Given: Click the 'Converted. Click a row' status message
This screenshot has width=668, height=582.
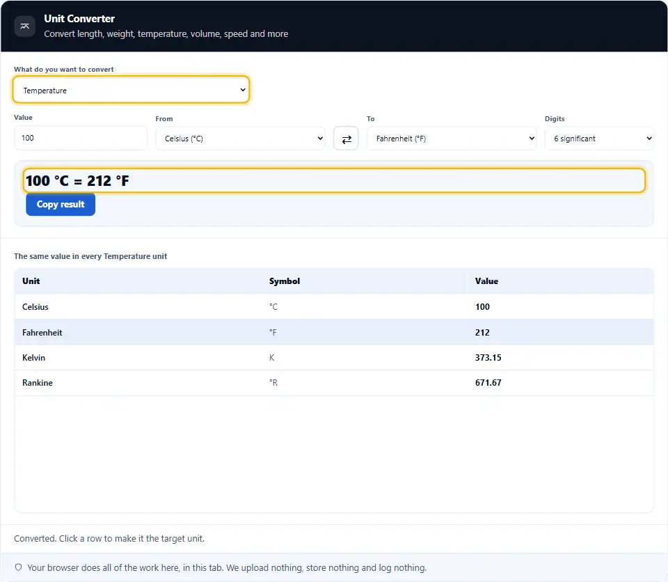Looking at the screenshot, I should click(x=109, y=539).
